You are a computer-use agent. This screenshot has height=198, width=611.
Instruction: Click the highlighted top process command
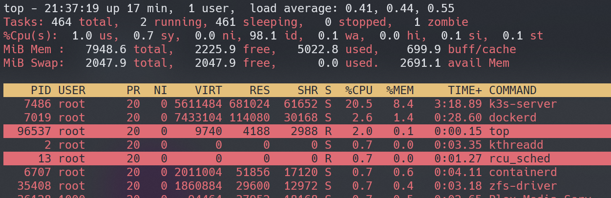[499, 131]
